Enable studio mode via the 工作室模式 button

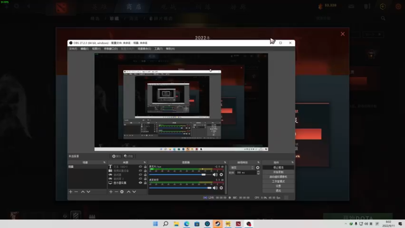pos(278,181)
